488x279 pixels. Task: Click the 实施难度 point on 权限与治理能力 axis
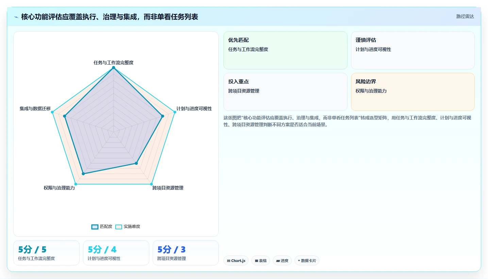76,184
